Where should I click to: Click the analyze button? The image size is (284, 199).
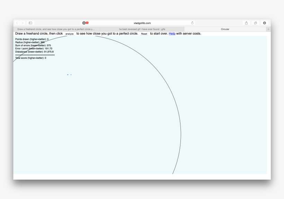[x=69, y=34]
